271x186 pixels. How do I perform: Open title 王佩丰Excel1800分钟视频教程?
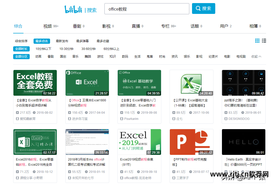point(87,103)
